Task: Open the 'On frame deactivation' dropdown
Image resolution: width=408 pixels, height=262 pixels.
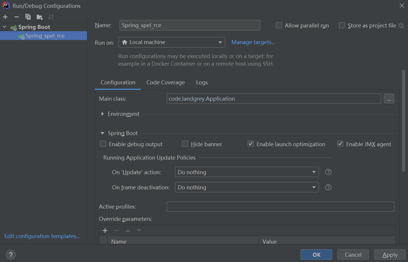Action: click(314, 187)
